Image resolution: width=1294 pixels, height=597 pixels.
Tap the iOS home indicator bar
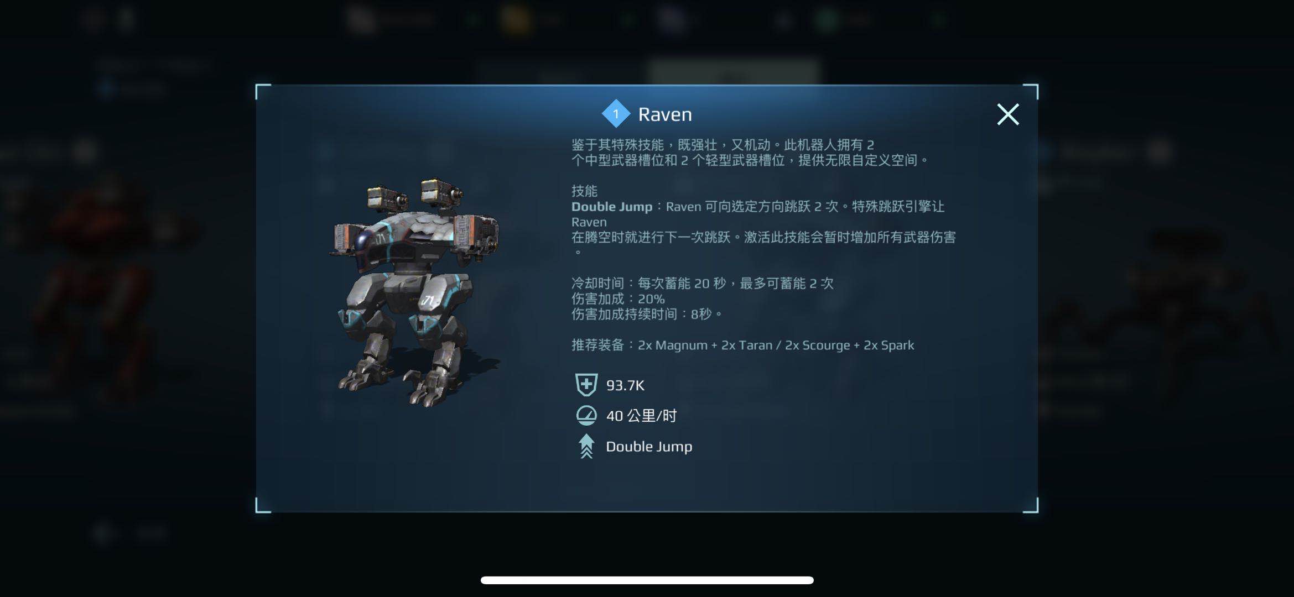[x=647, y=580]
